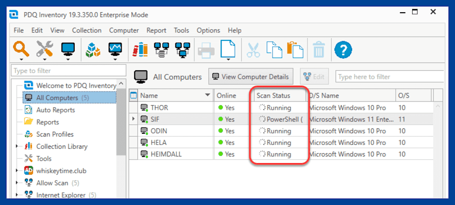
Task: Open the View menu
Action: tap(57, 30)
